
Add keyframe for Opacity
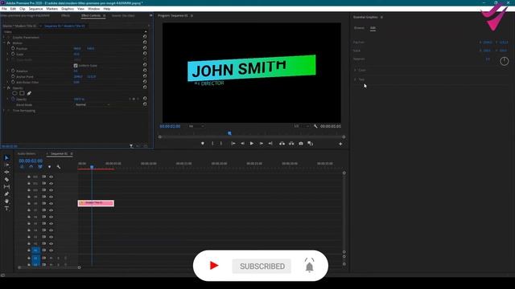click(x=134, y=99)
